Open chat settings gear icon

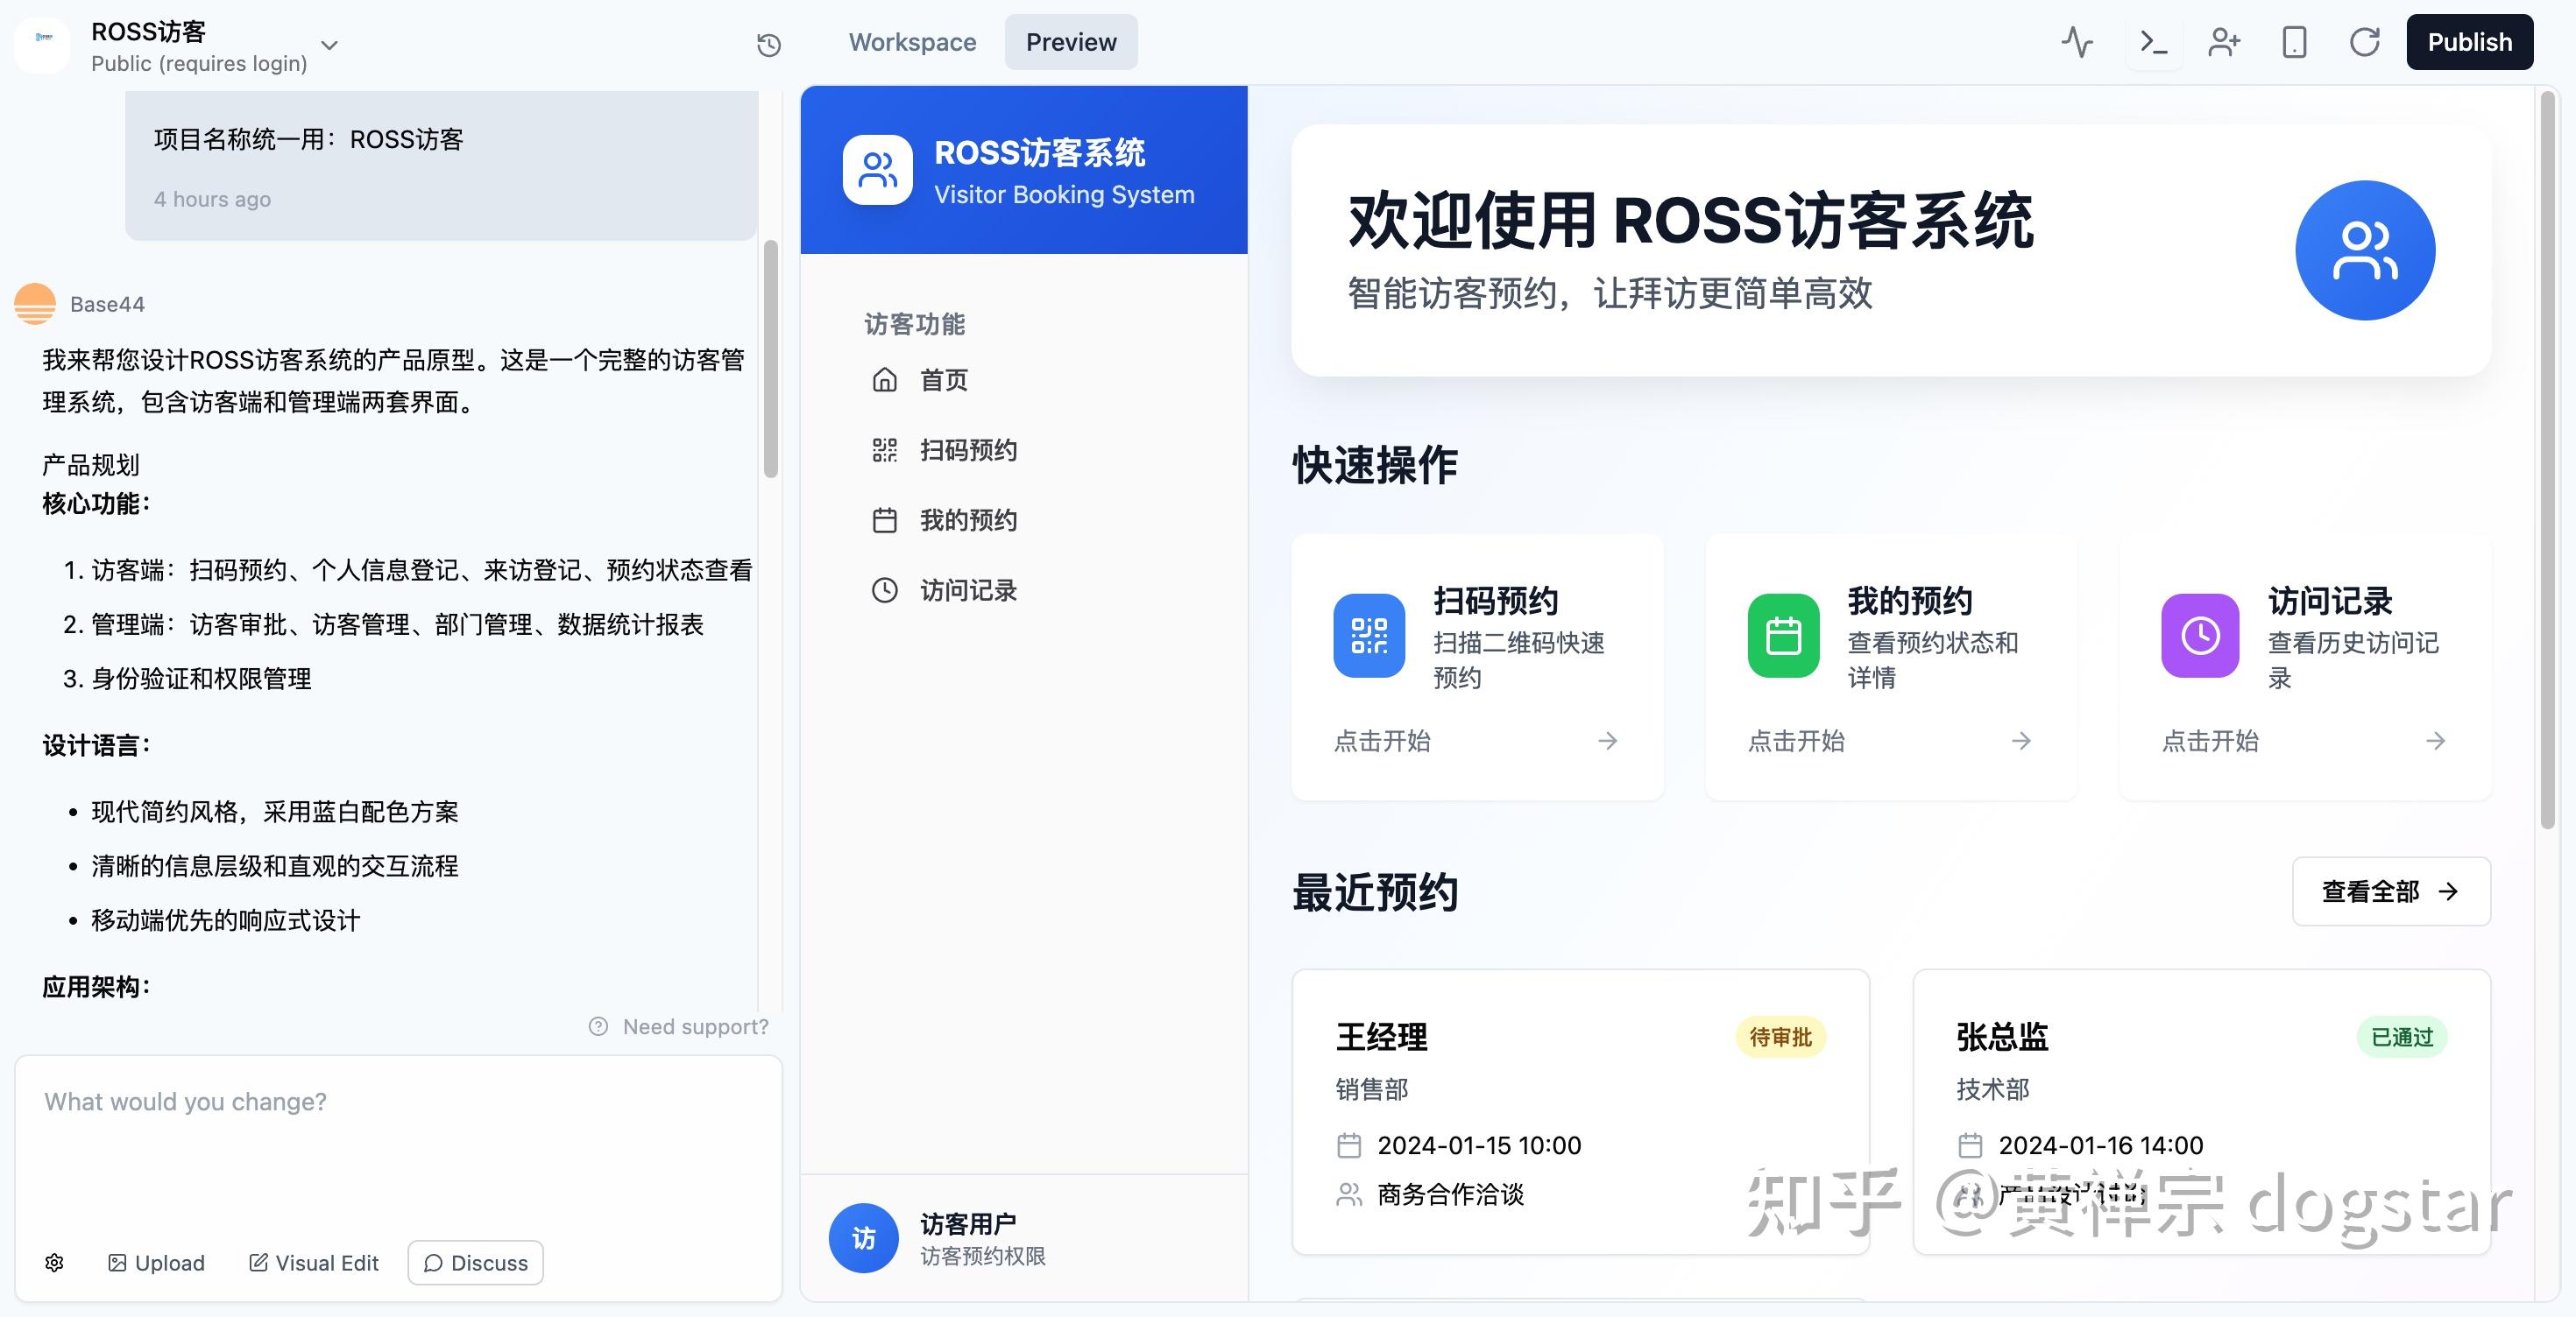click(x=55, y=1262)
